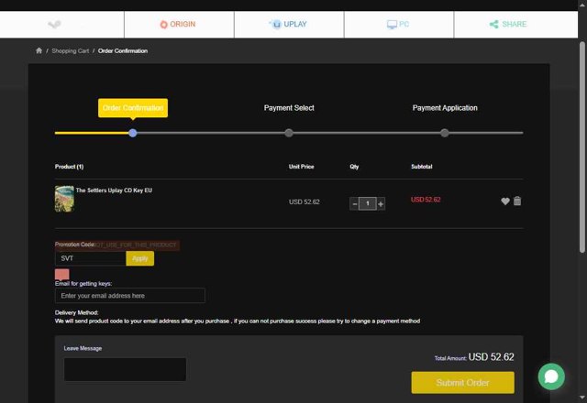Click the red USD 52.62 subtotal value
Image resolution: width=587 pixels, height=403 pixels.
[x=426, y=200]
